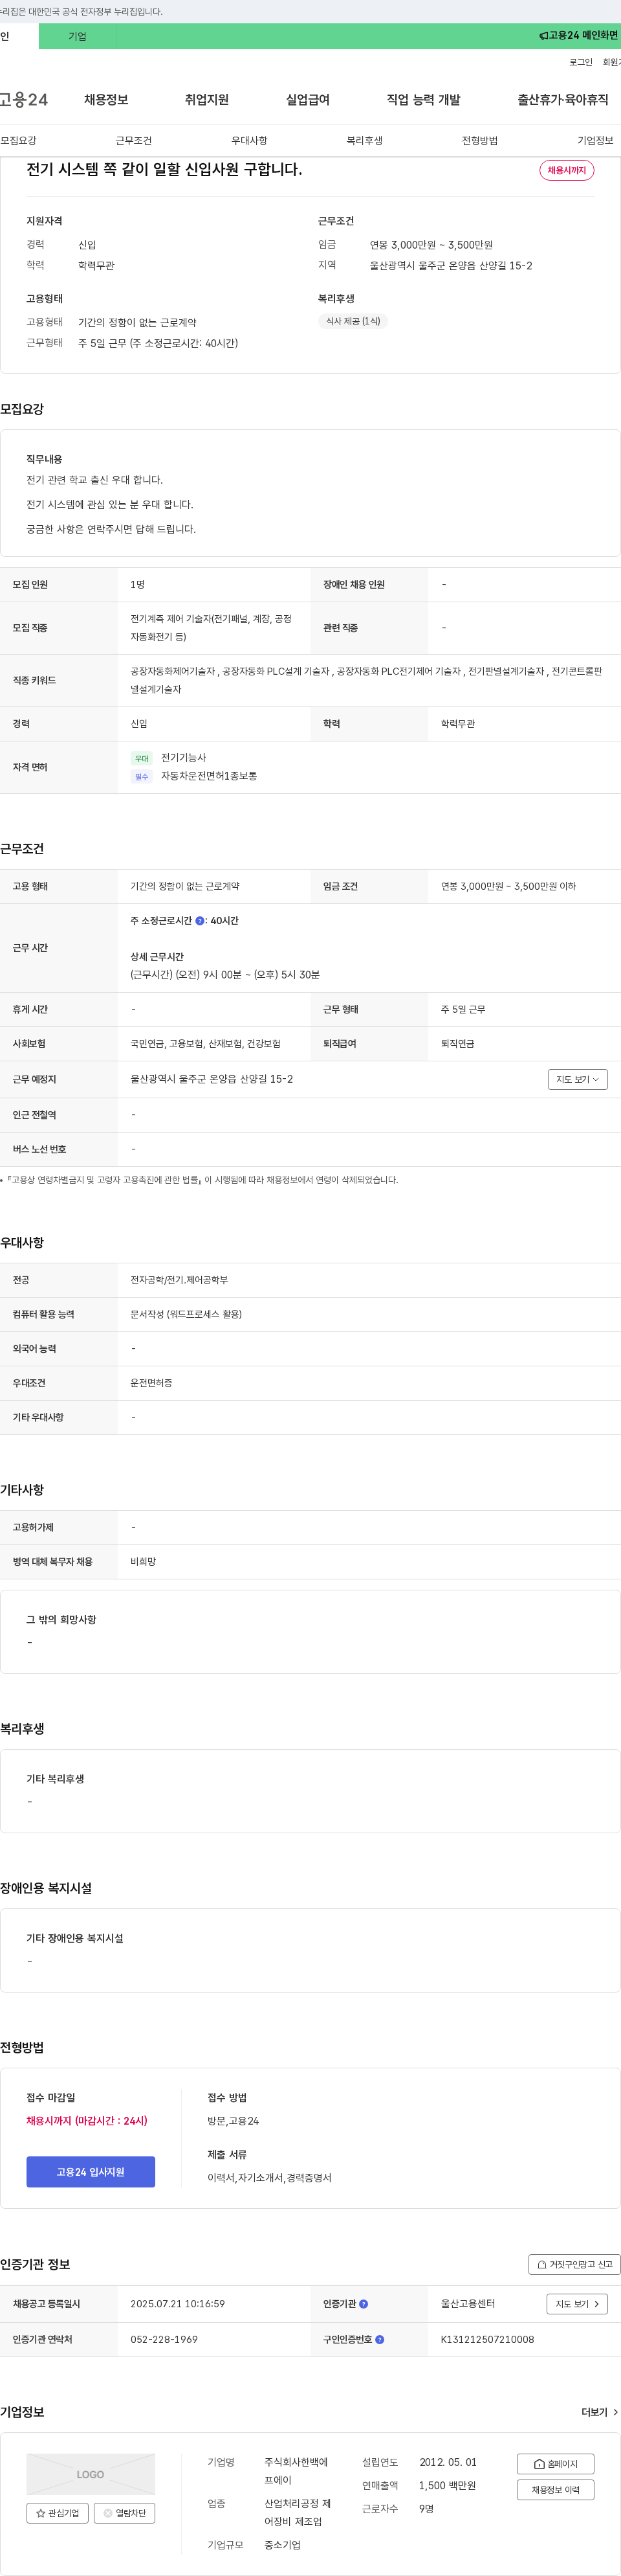Open the 실업급여 main menu

pyautogui.click(x=307, y=100)
